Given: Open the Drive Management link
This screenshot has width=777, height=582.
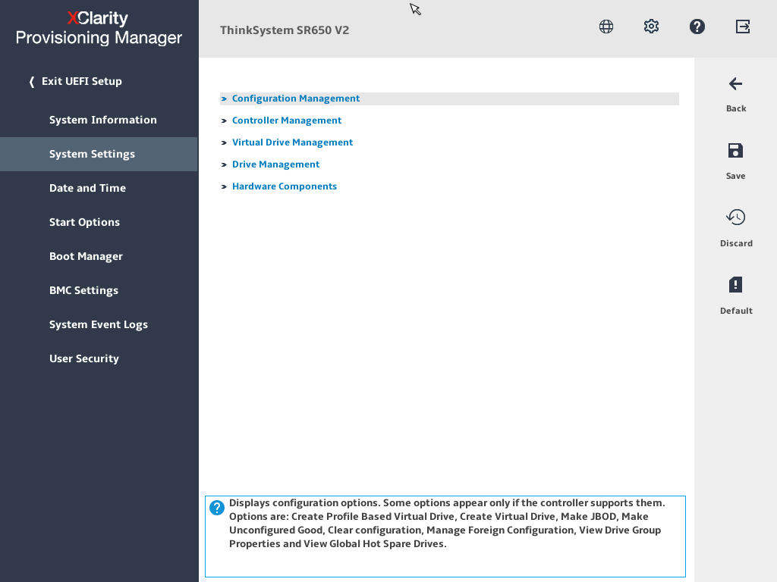Looking at the screenshot, I should [276, 164].
